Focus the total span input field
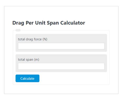 pyautogui.click(x=61, y=66)
